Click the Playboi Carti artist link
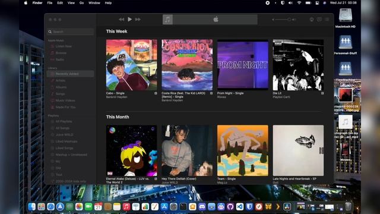380x214 pixels. [281, 97]
